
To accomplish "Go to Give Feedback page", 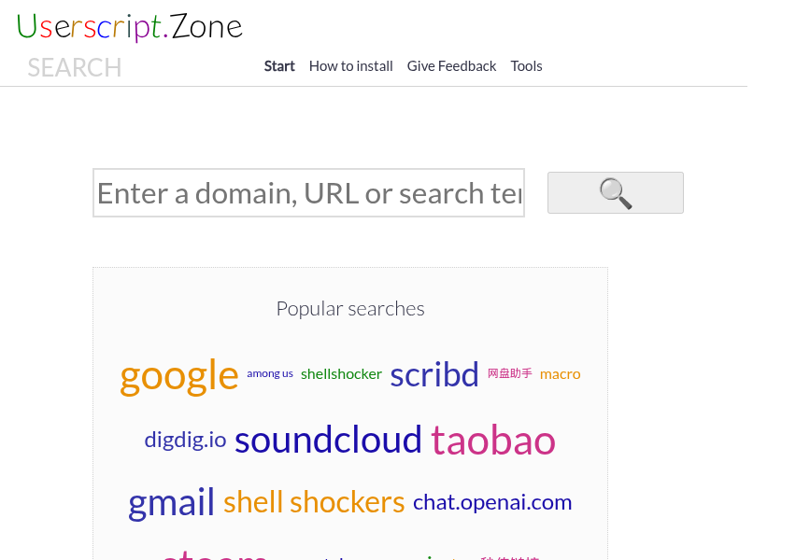I will pos(451,66).
